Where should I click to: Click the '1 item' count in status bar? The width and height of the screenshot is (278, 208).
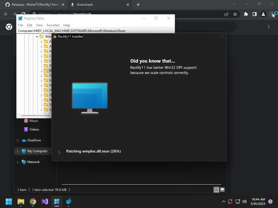click(x=22, y=190)
